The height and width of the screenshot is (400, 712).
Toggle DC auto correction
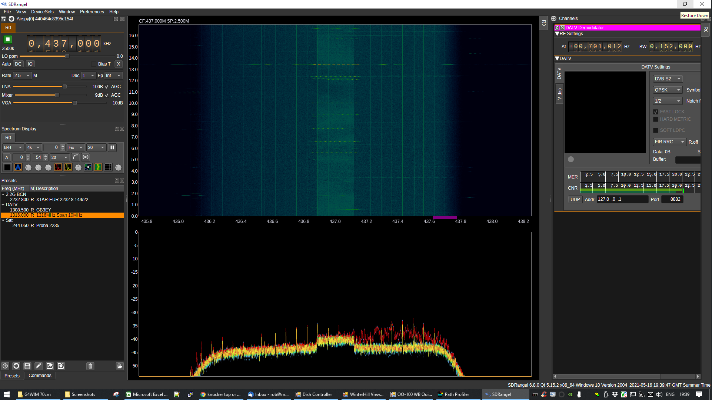click(x=18, y=64)
